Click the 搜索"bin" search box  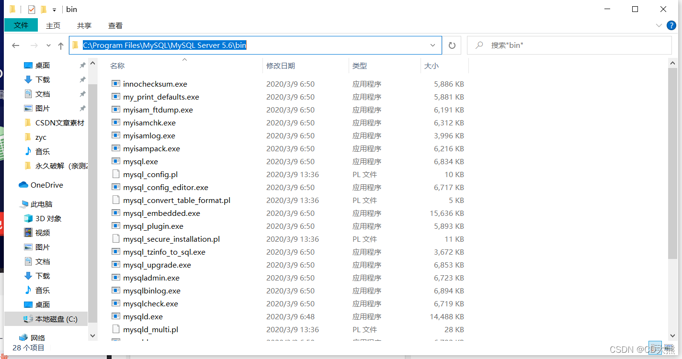[569, 45]
